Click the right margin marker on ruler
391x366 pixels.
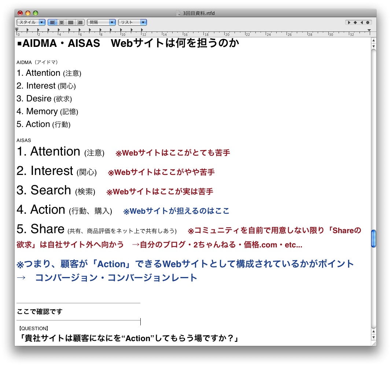369,30
